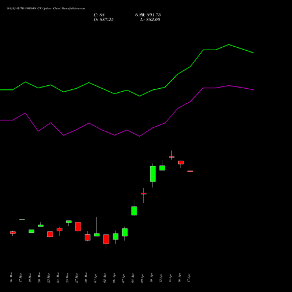Click the close value label starting C: 88

click(99, 15)
